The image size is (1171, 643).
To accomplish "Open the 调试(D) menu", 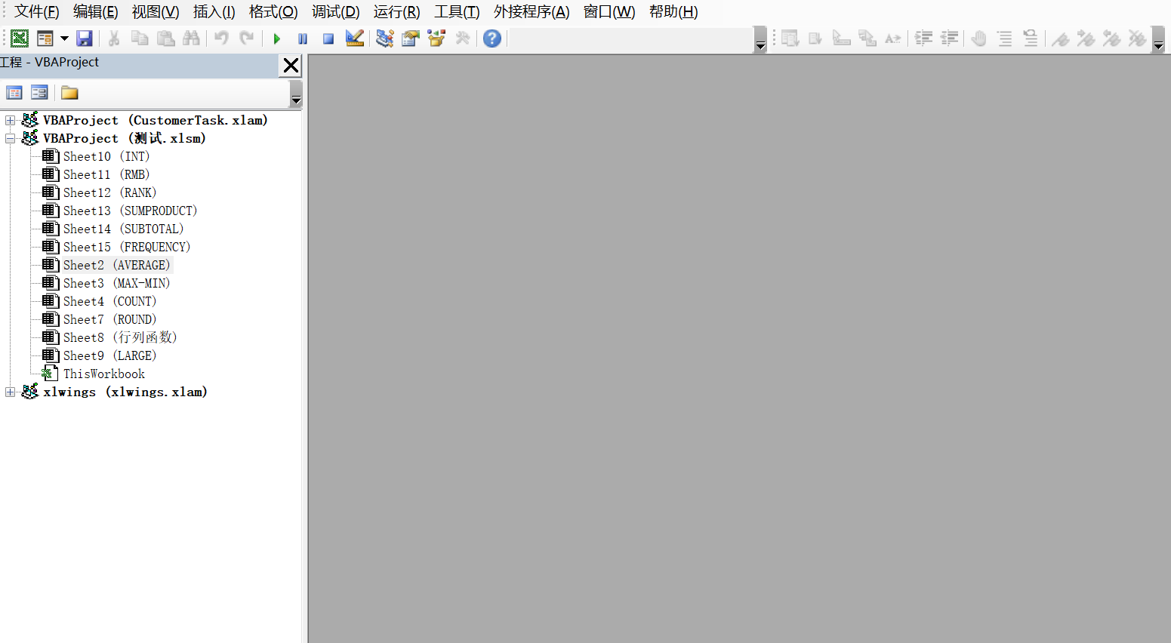I will coord(335,12).
